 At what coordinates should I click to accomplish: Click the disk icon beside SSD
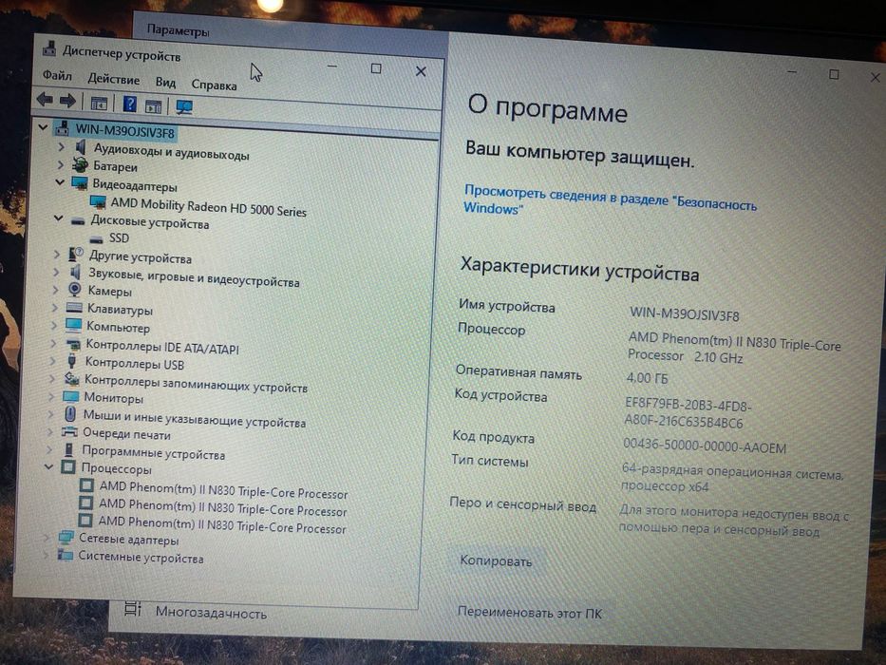click(x=96, y=239)
